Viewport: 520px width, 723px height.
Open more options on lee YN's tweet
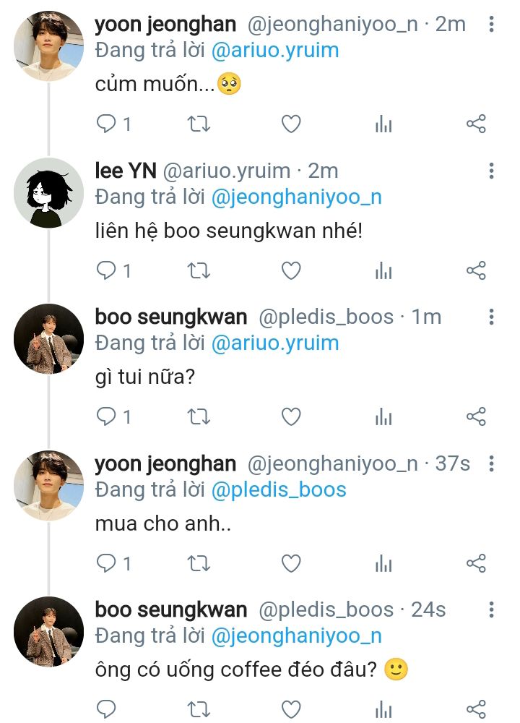491,171
